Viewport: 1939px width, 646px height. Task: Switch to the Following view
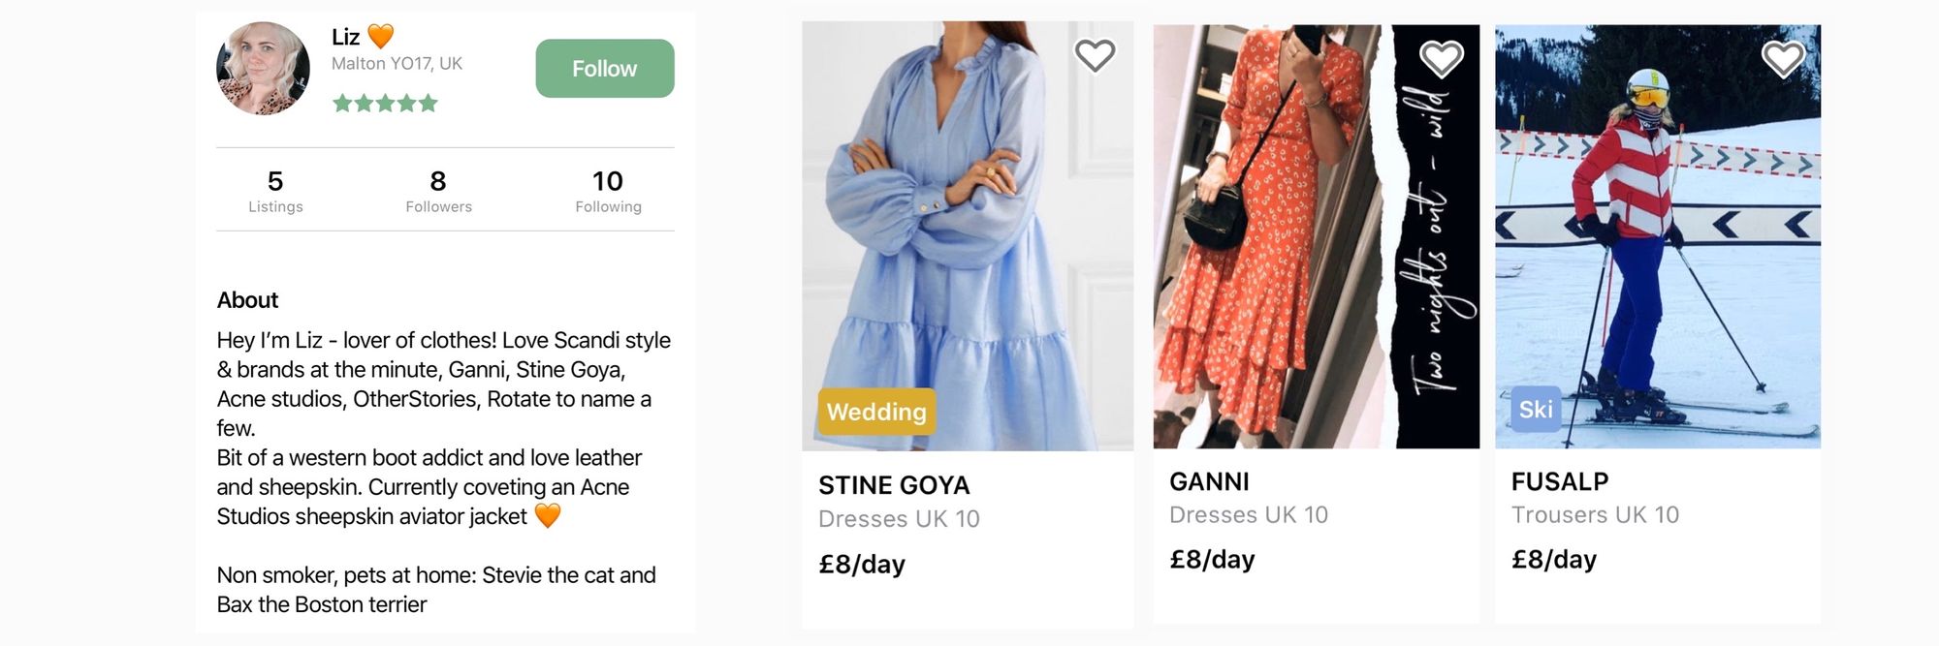point(607,189)
